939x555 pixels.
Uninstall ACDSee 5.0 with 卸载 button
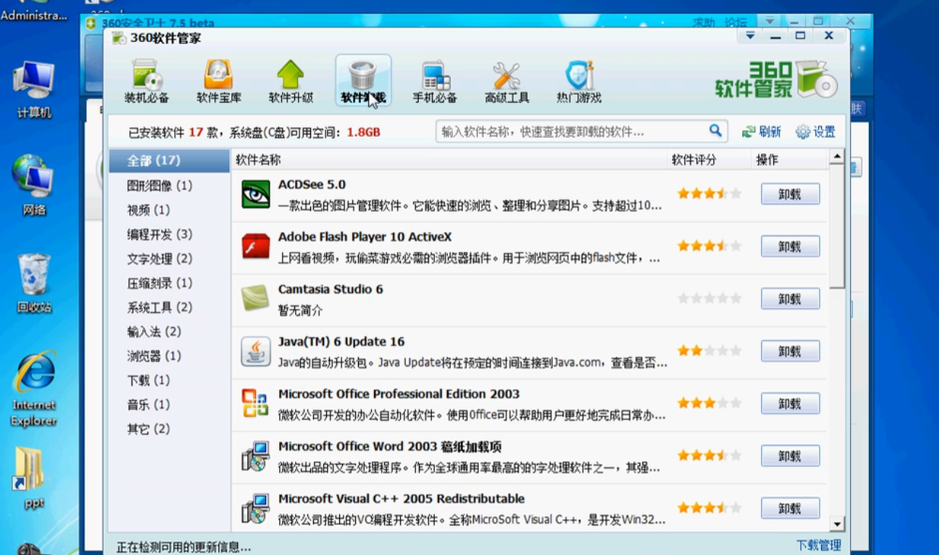coord(790,194)
